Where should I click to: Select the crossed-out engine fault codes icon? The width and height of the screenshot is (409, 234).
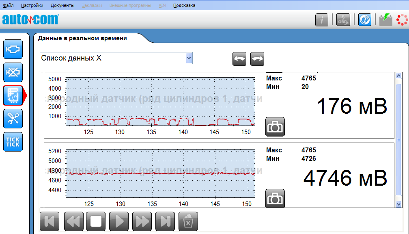click(13, 72)
